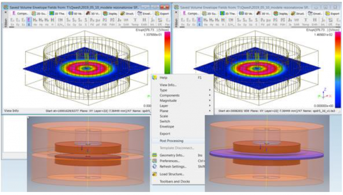
Task: Open Help entry in context menu
Action: (x=163, y=78)
